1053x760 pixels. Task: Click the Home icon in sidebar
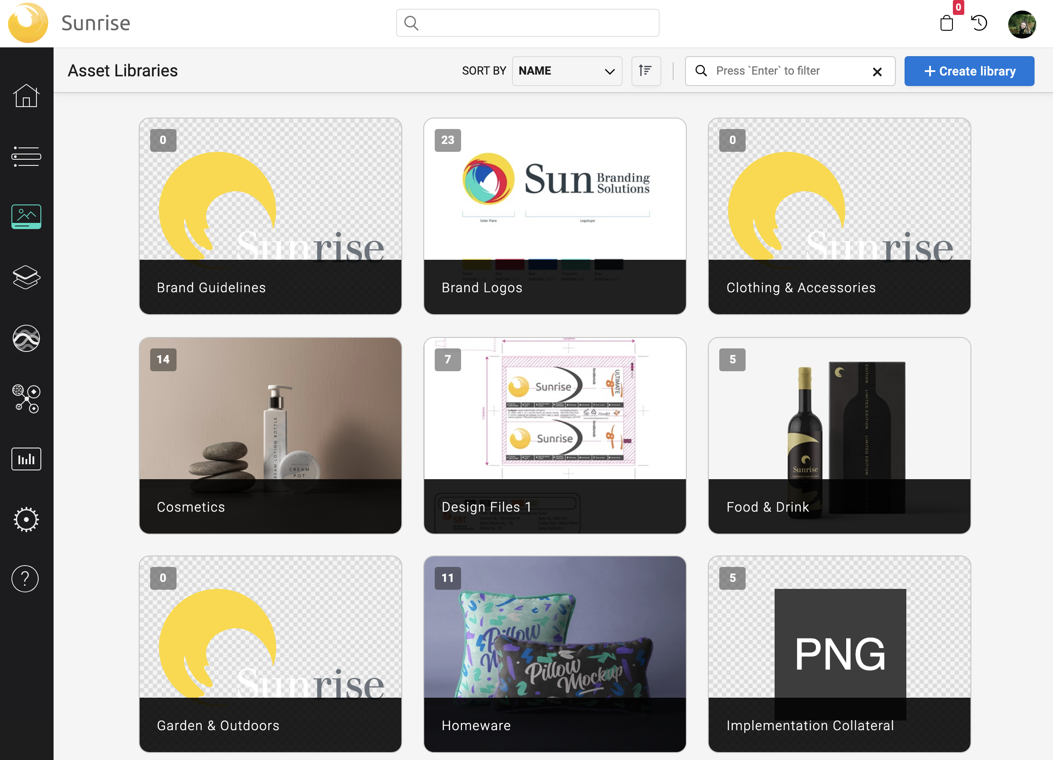point(26,96)
